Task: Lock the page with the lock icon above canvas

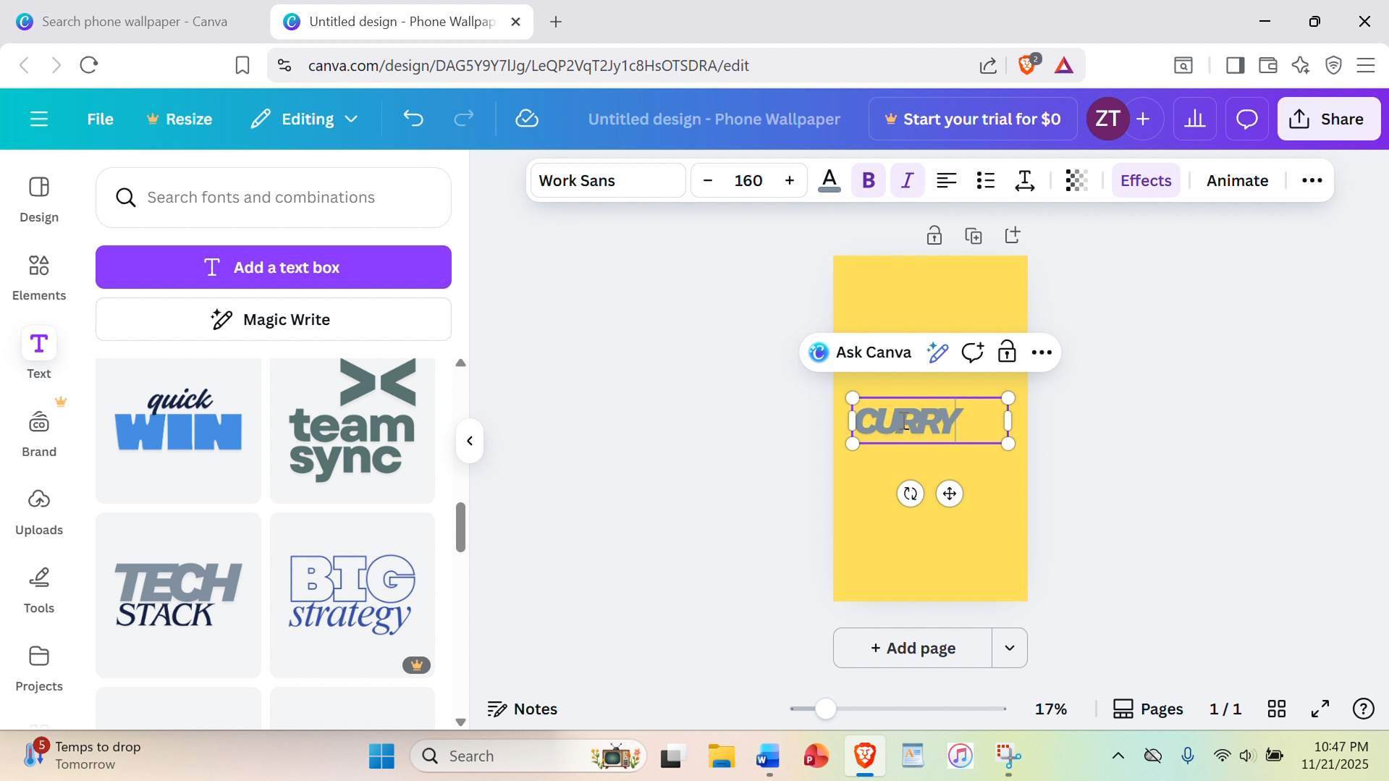Action: [934, 235]
